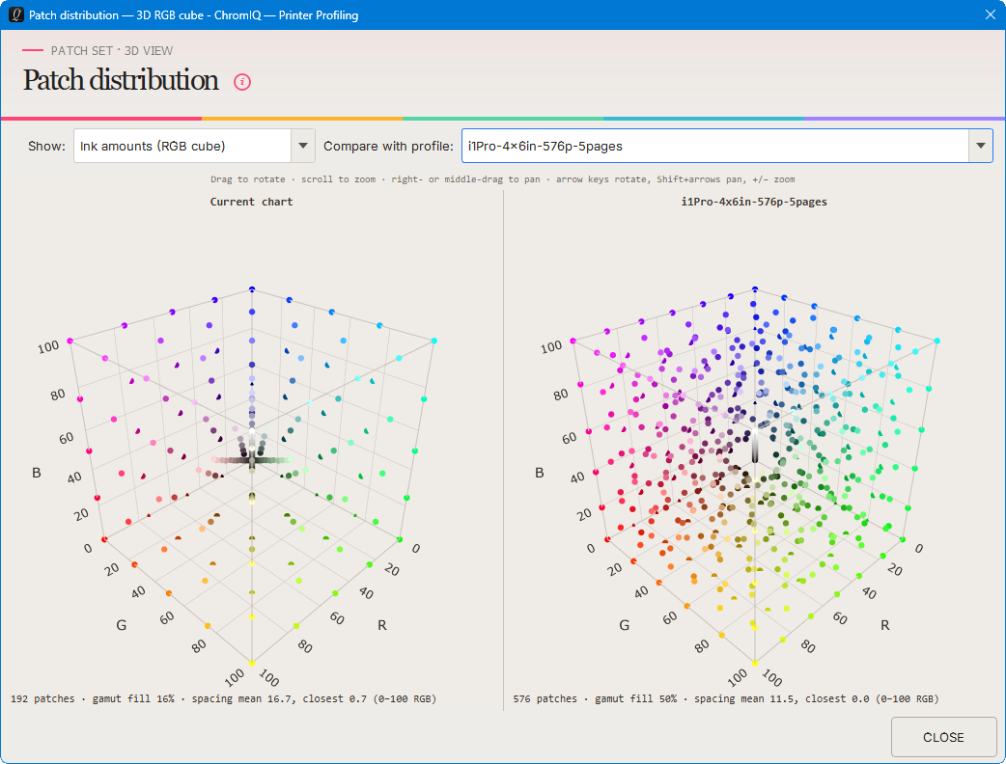Click the G axis label in i1Pro chart
Viewport: 1006px width, 764px height.
(625, 625)
